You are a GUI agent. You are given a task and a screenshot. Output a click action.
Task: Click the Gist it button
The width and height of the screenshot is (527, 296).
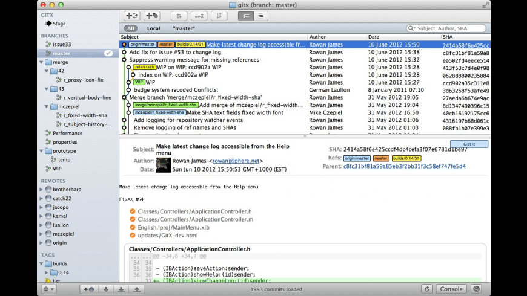469,144
